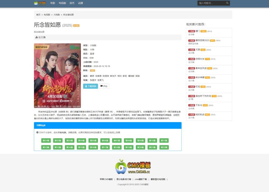The image size is (269, 192).
Task: Click the info icon before 文件尺寸适中 note
Action: [x=37, y=133]
